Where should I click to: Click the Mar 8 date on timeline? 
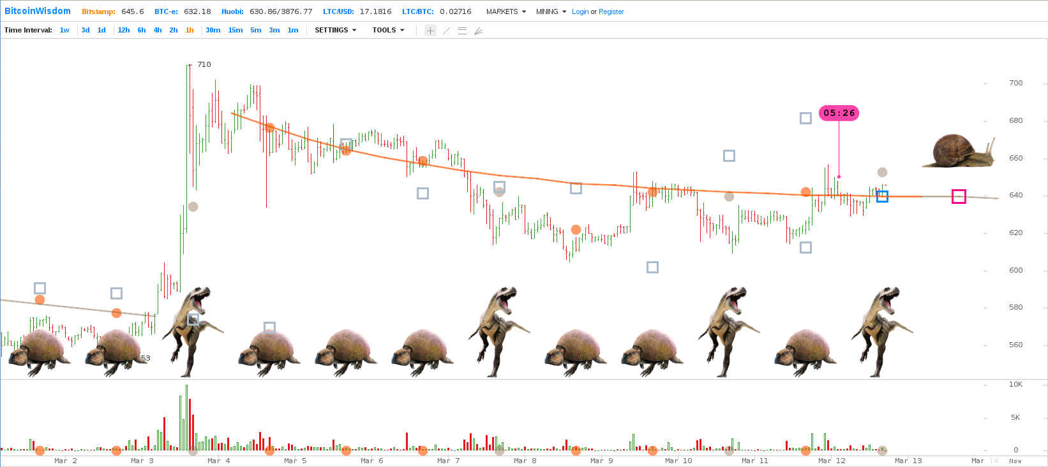(525, 461)
